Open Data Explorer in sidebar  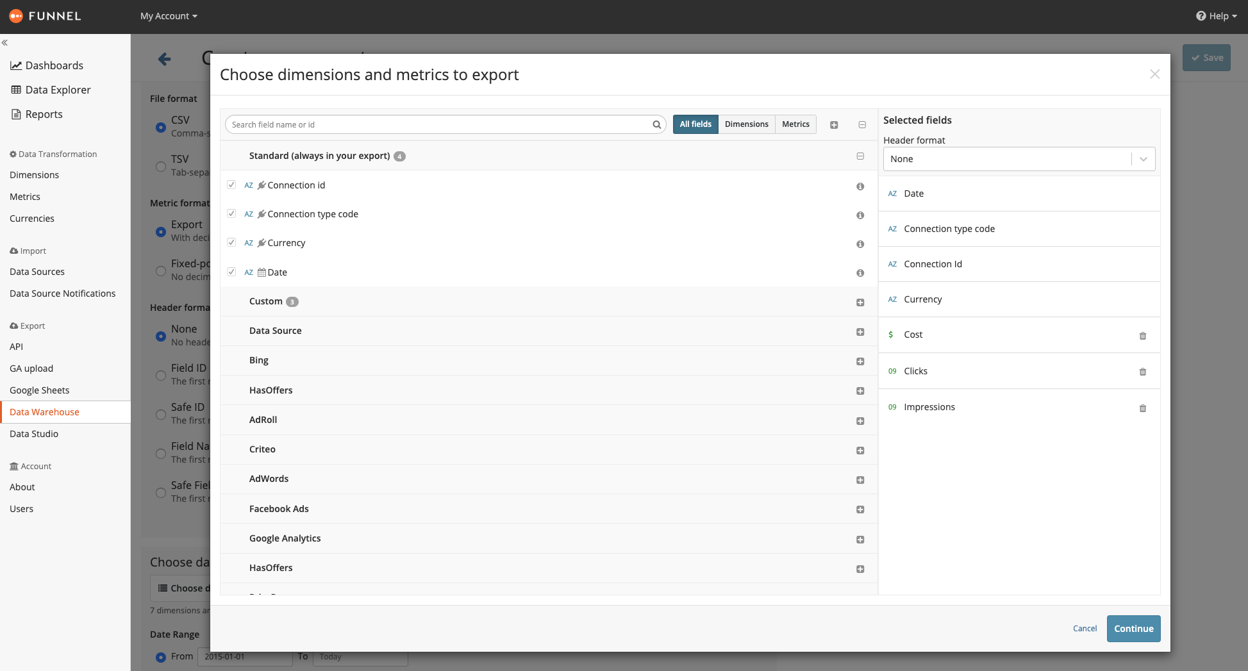point(51,90)
